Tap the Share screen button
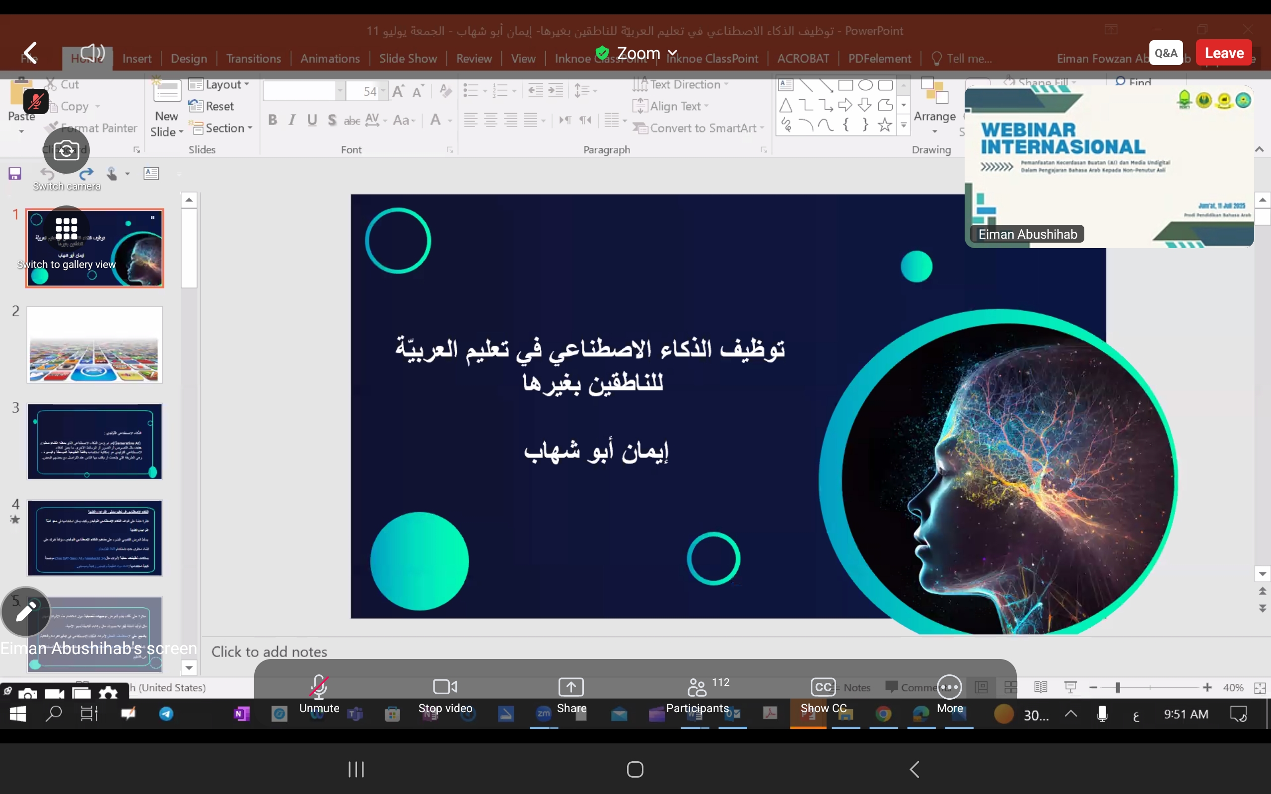 [x=571, y=694]
